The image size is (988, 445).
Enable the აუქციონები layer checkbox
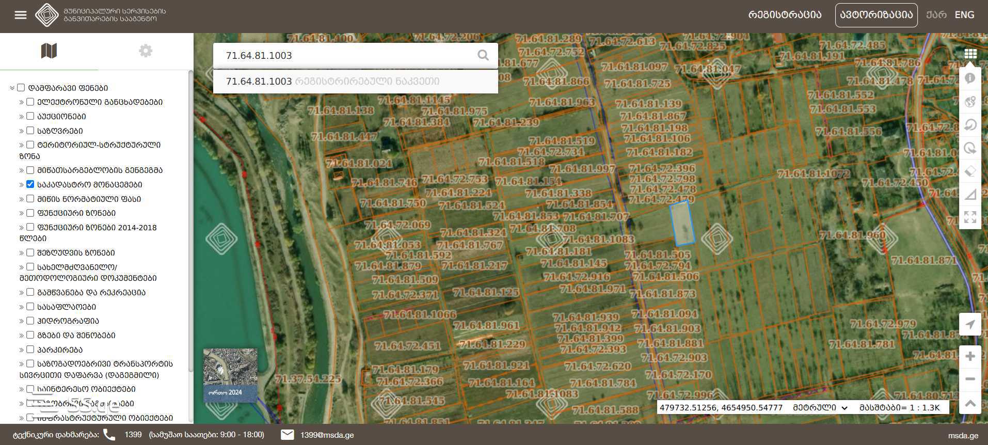[x=30, y=116]
